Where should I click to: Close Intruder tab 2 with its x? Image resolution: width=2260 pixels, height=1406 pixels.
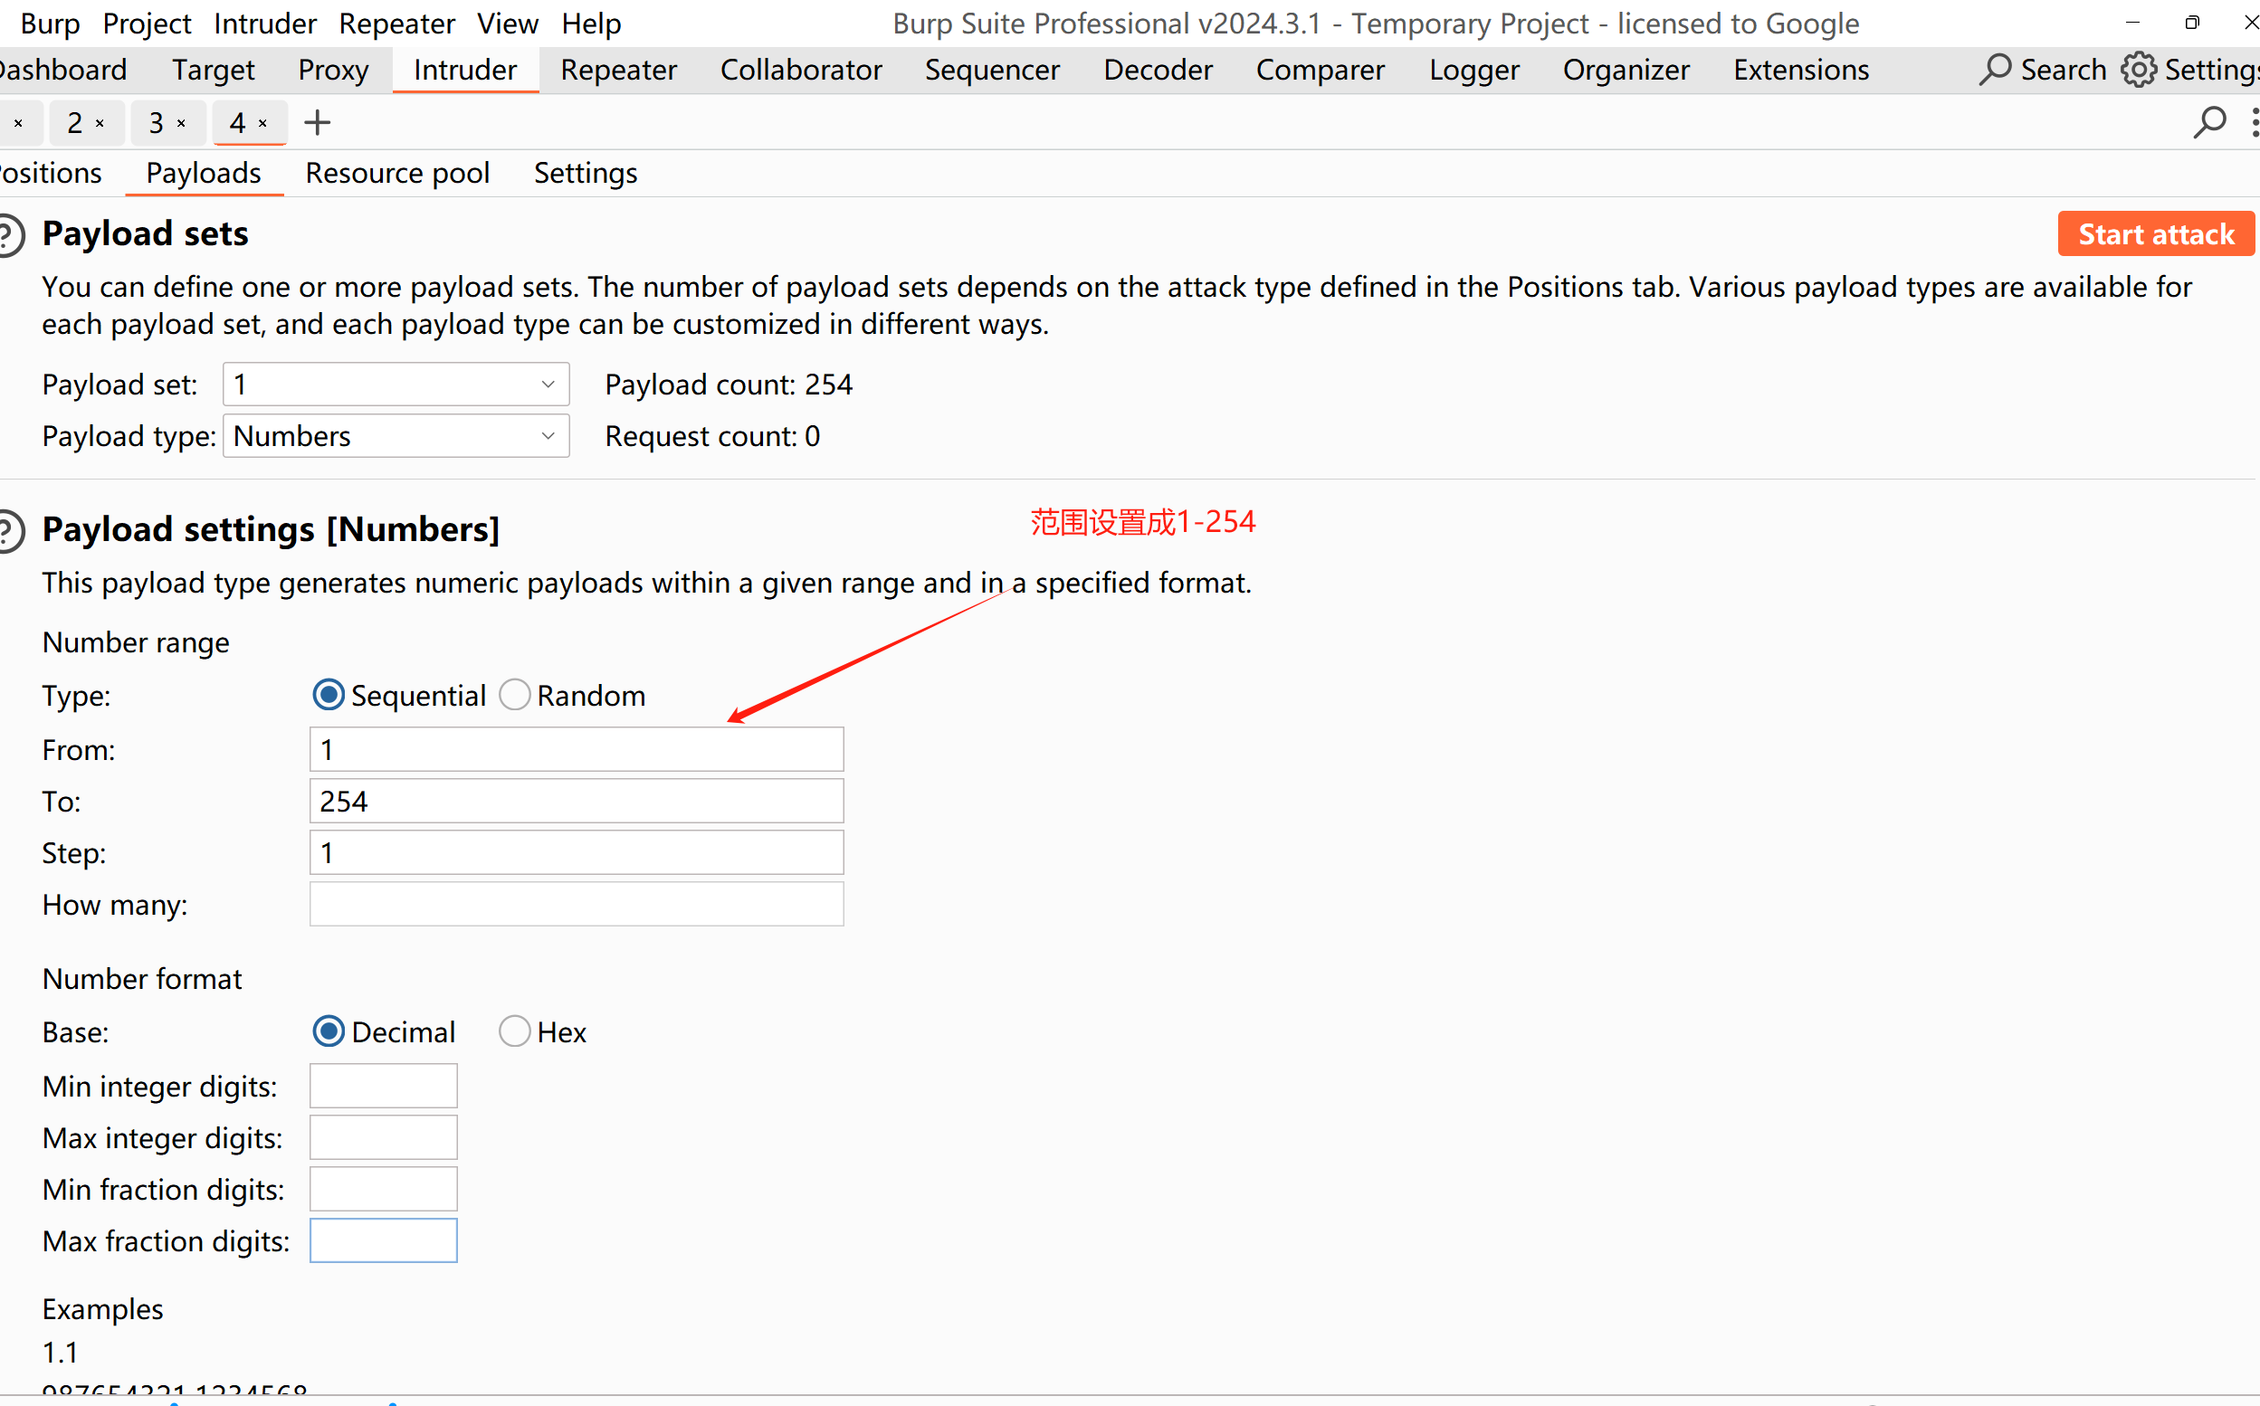pyautogui.click(x=100, y=123)
